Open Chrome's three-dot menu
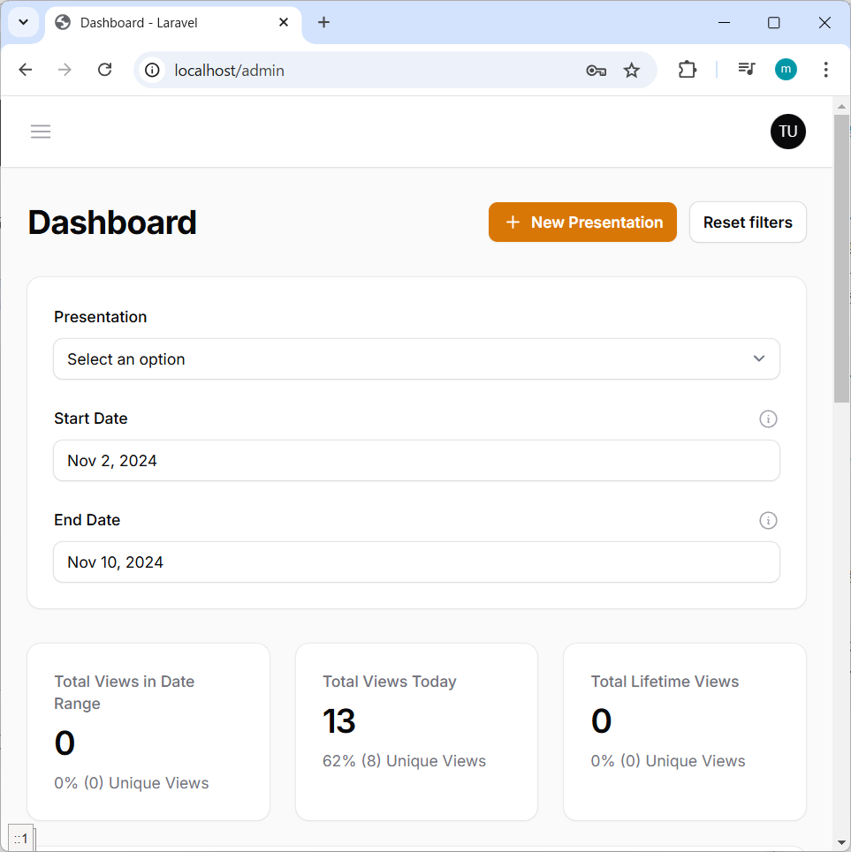 [825, 70]
